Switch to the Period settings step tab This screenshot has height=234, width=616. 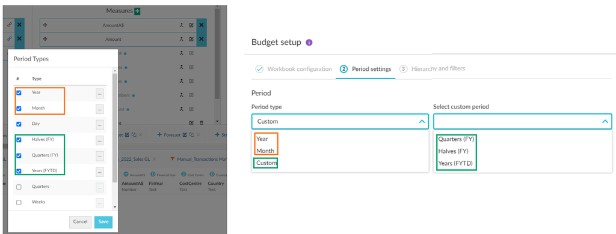366,69
